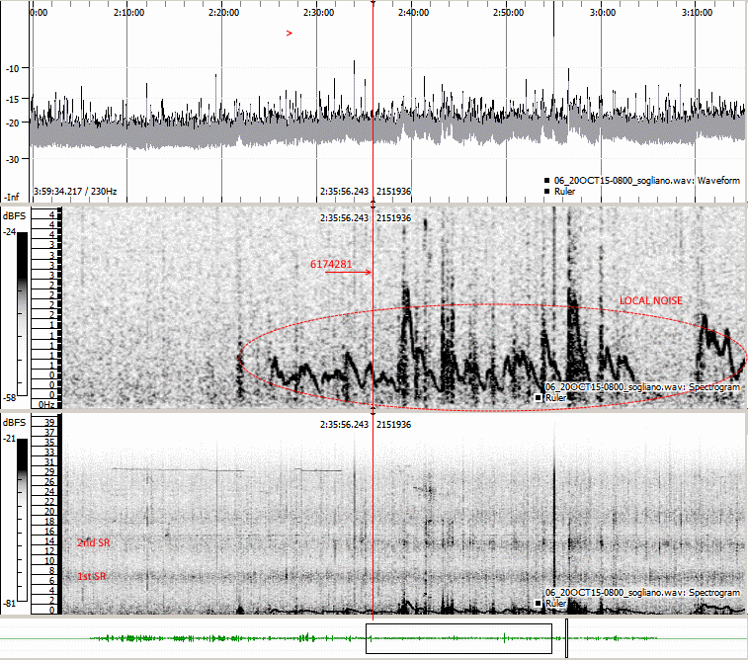Click the pane resize arrow between spectrograms
The height and width of the screenshot is (660, 748).
373,408
